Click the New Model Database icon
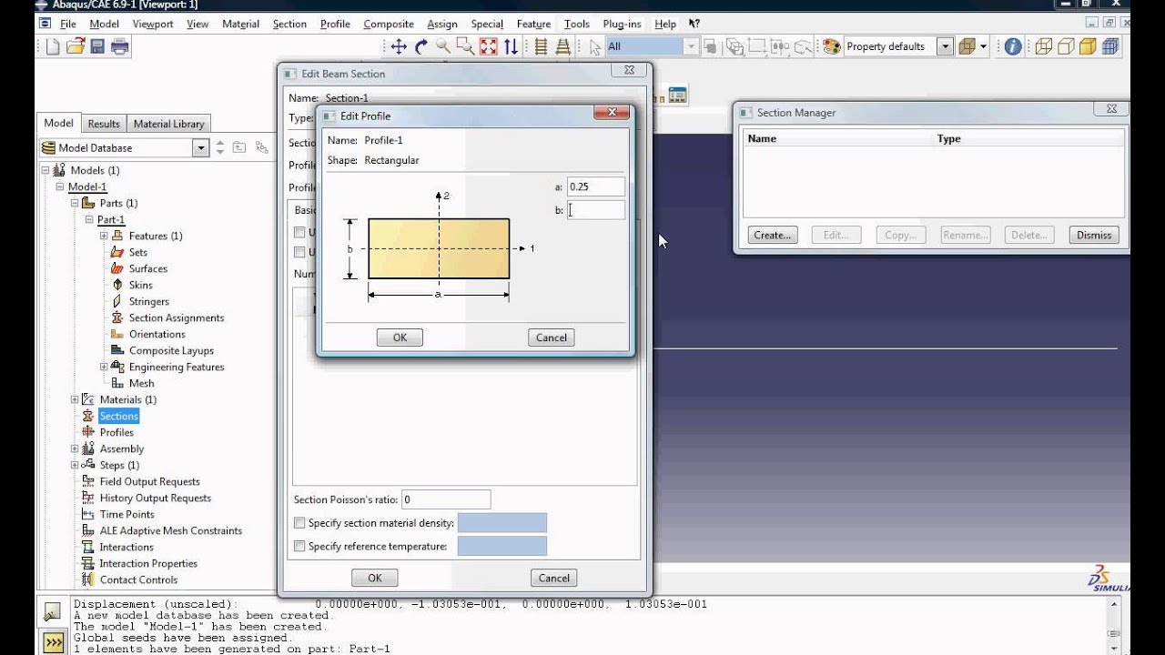This screenshot has width=1165, height=655. tap(53, 46)
